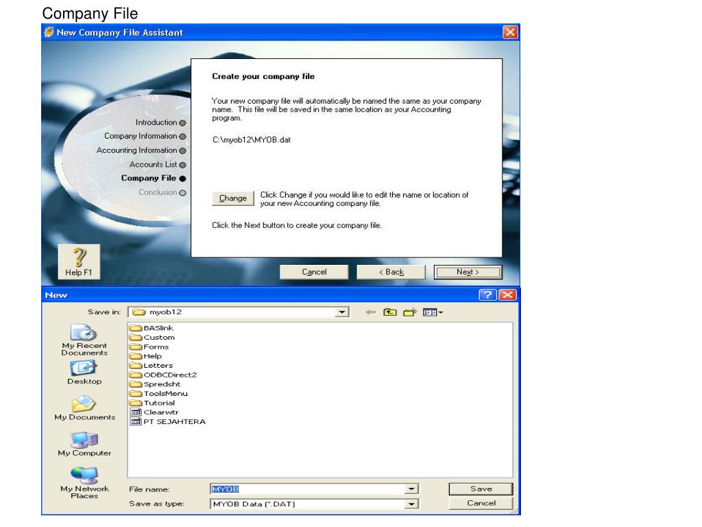The image size is (702, 527).
Task: Open the Views menu icon
Action: pyautogui.click(x=433, y=312)
